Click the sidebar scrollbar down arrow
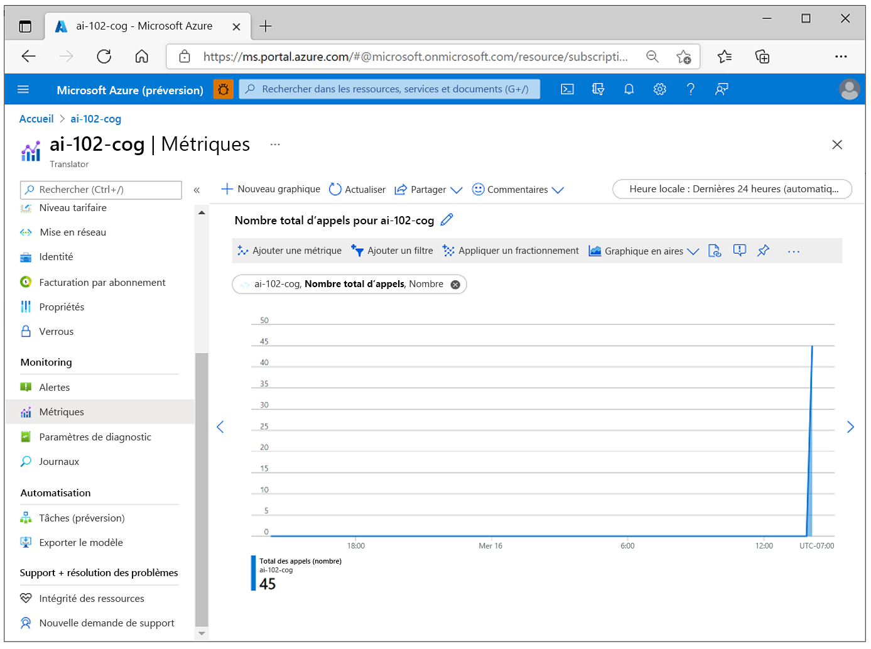This screenshot has width=871, height=649. point(202,634)
